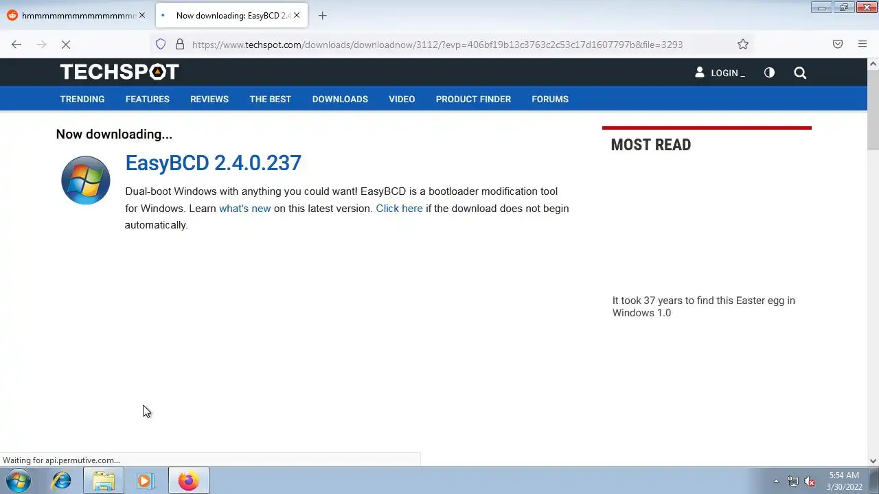
Task: Click the muted volume tray icon
Action: (x=810, y=481)
